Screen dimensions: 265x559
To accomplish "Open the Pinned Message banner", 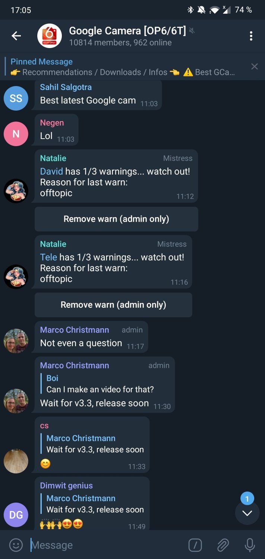I will (x=123, y=67).
